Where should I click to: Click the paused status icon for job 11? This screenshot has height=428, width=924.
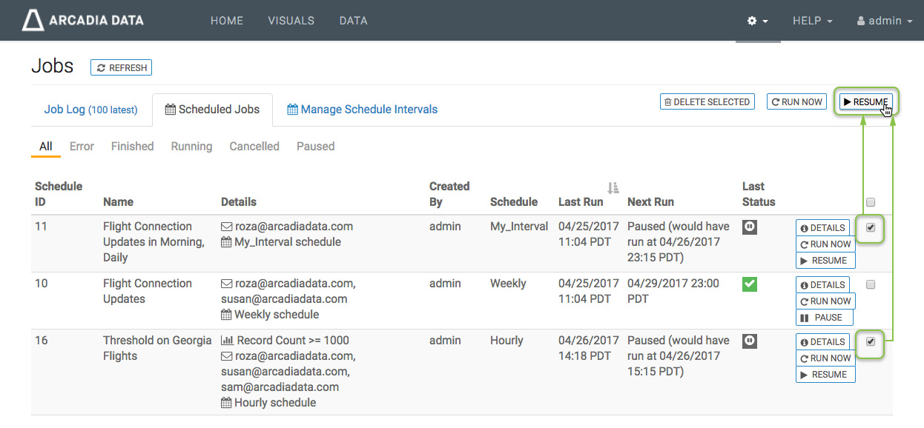(750, 227)
